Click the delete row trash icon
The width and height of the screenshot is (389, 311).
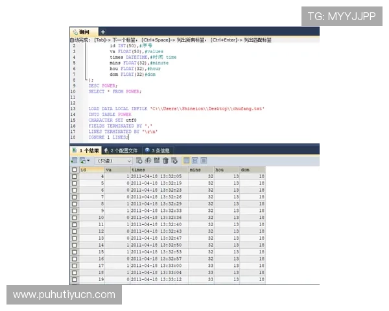(165, 160)
